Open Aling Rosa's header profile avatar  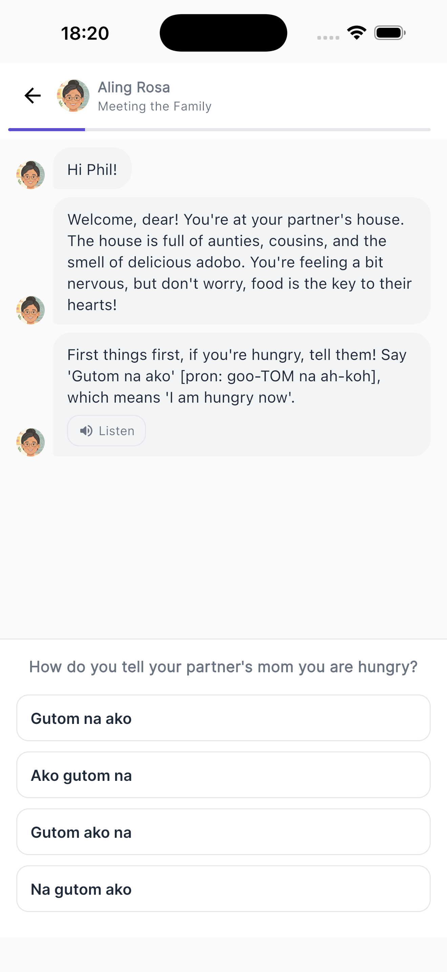click(x=73, y=96)
